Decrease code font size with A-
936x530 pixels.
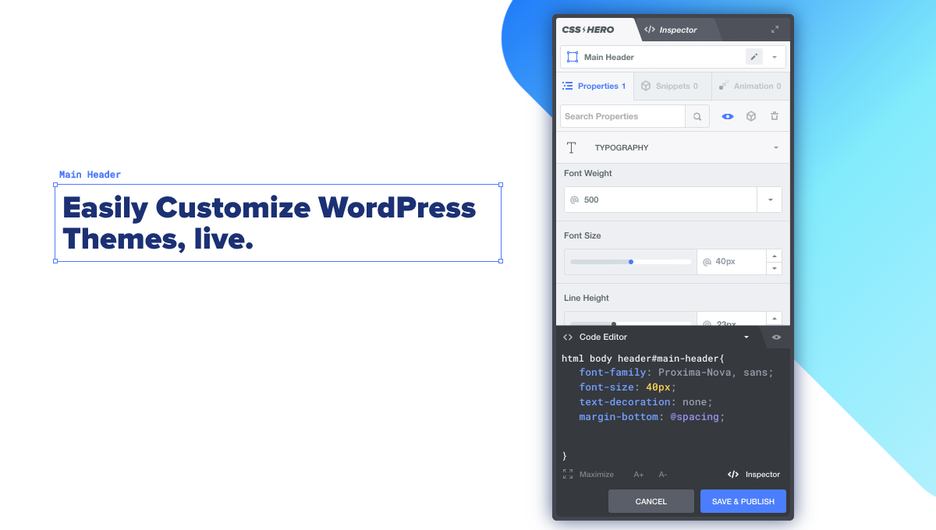(x=662, y=474)
